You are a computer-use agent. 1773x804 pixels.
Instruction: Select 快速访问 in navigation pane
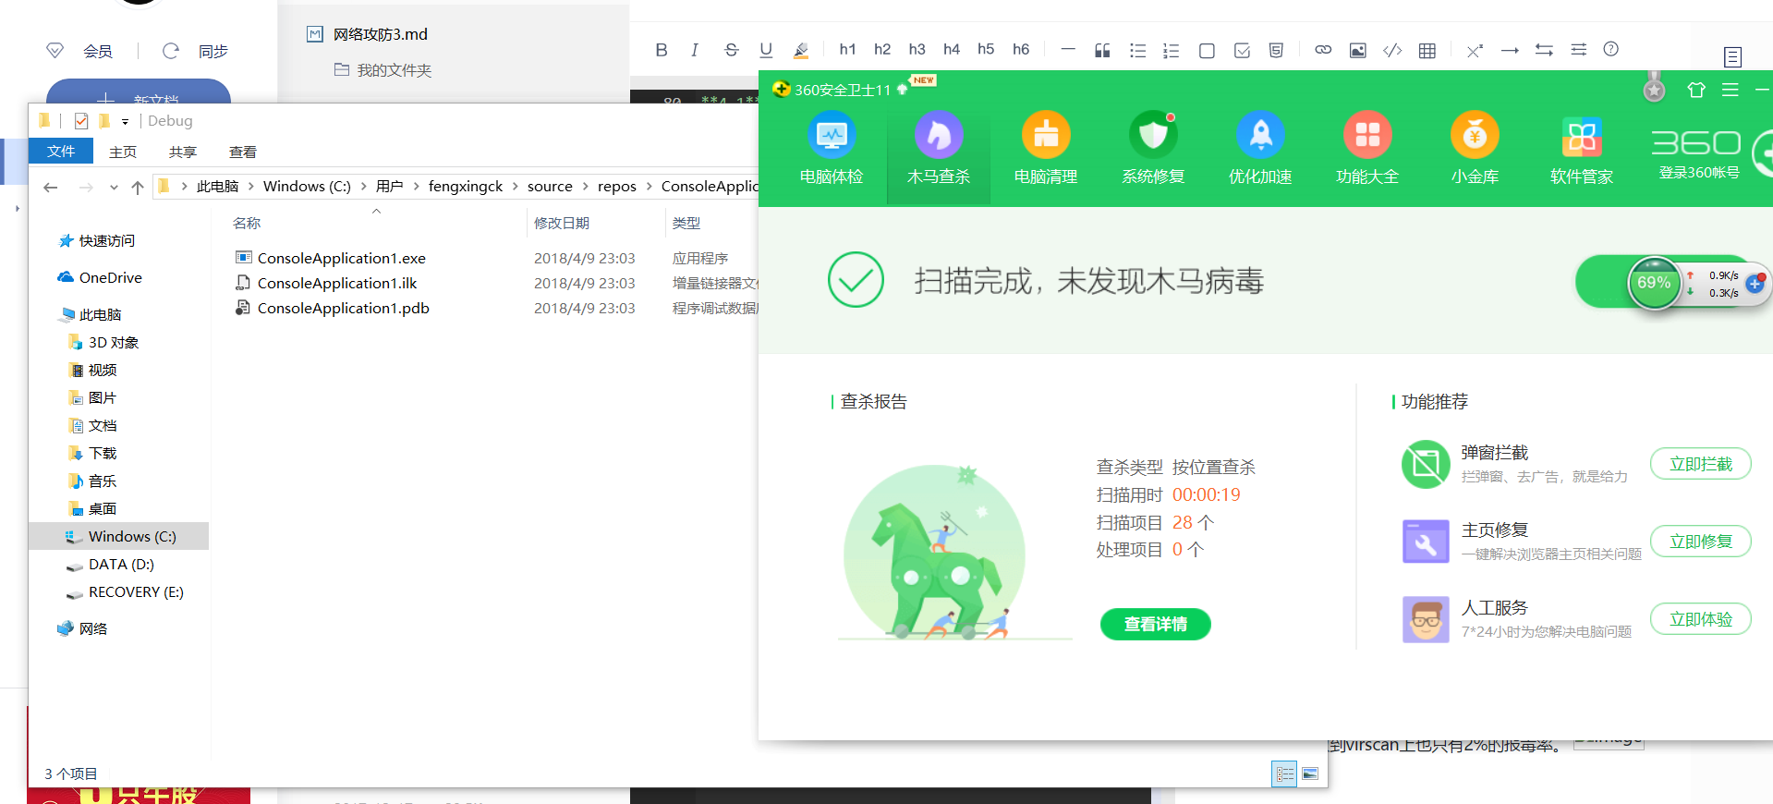pyautogui.click(x=106, y=241)
